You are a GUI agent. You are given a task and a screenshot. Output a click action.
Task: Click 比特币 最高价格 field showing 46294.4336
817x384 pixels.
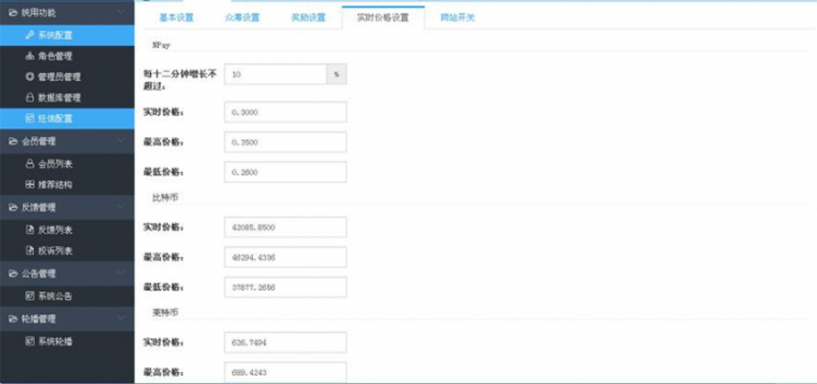pos(285,257)
